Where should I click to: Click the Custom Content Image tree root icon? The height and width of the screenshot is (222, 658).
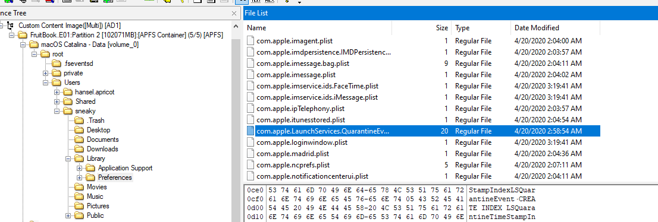[11, 26]
